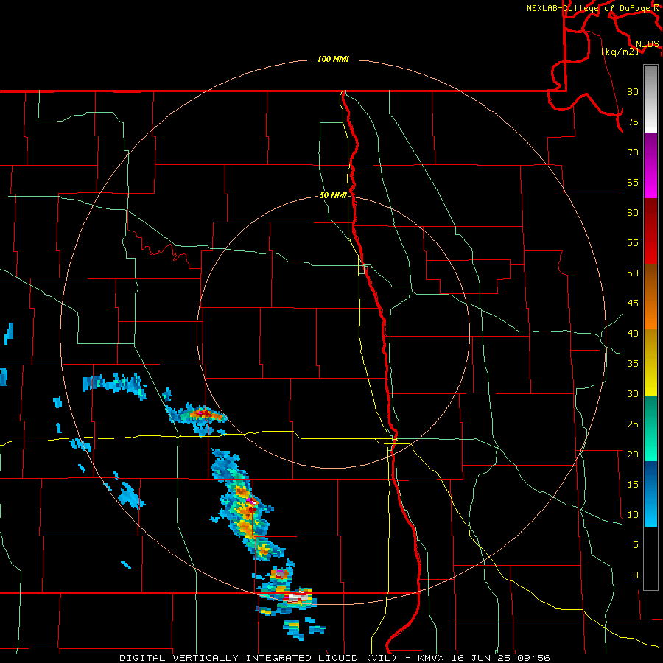
Task: Click the 75 value on the color scale
Action: (x=633, y=122)
